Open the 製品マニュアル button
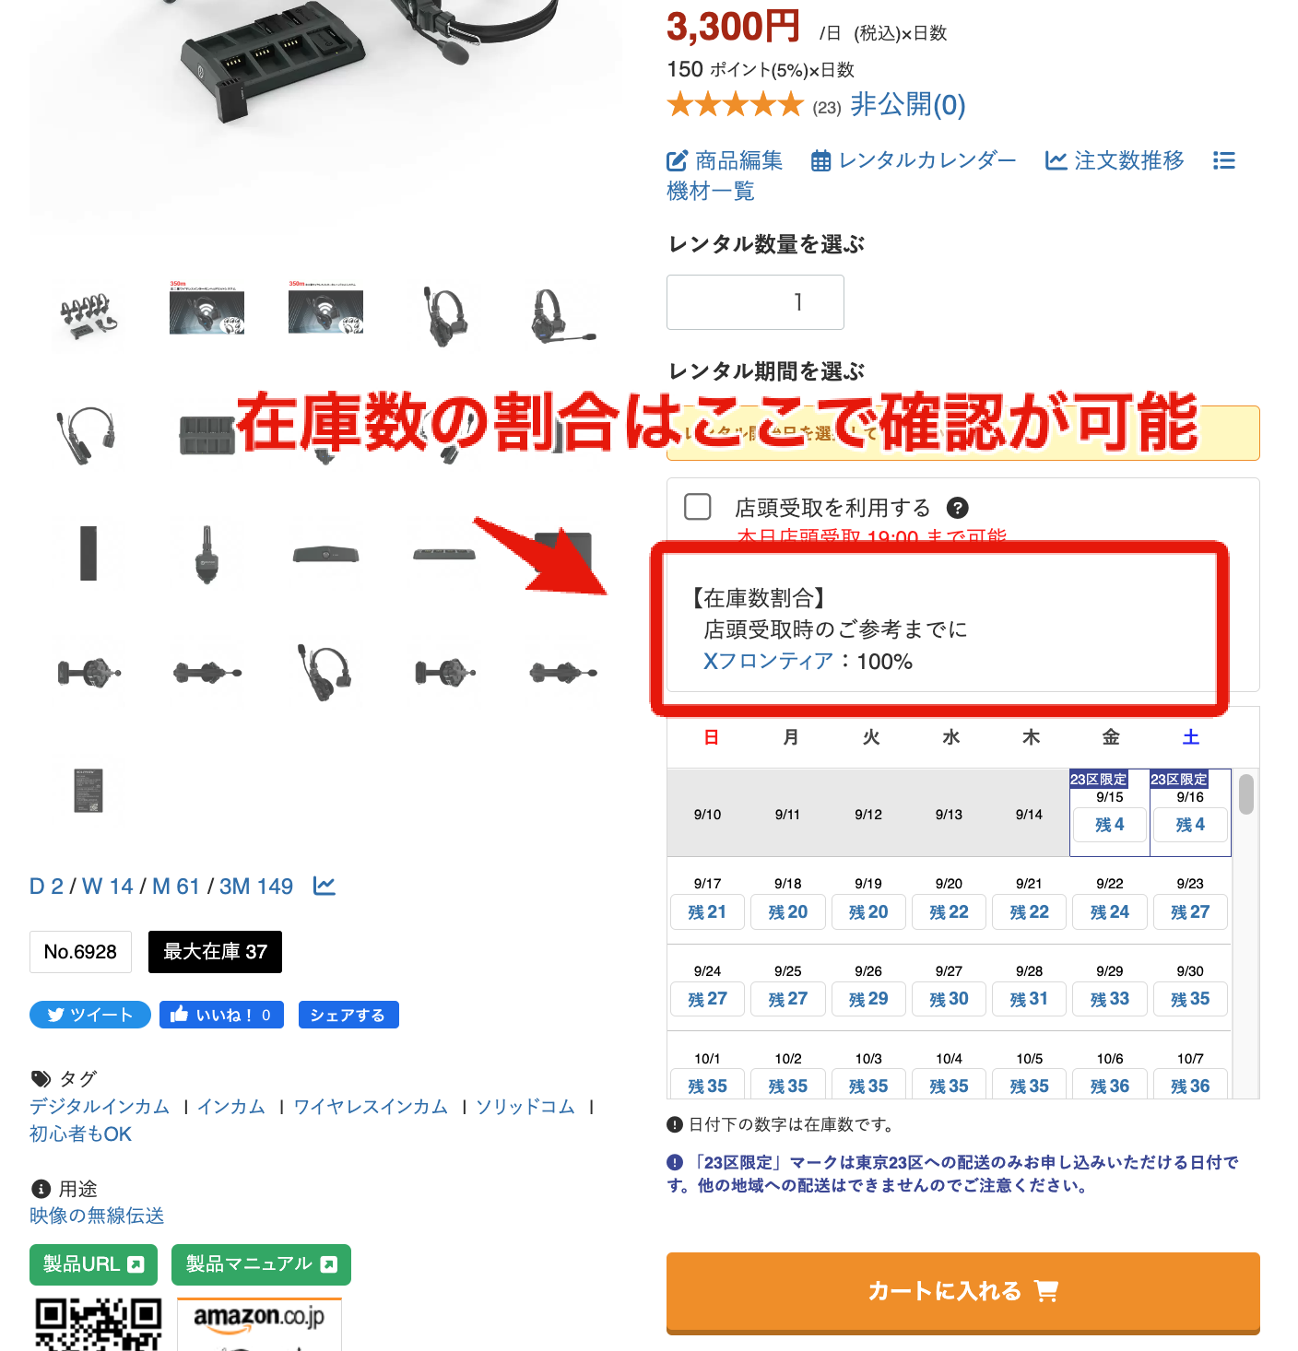The width and height of the screenshot is (1298, 1351). (261, 1264)
